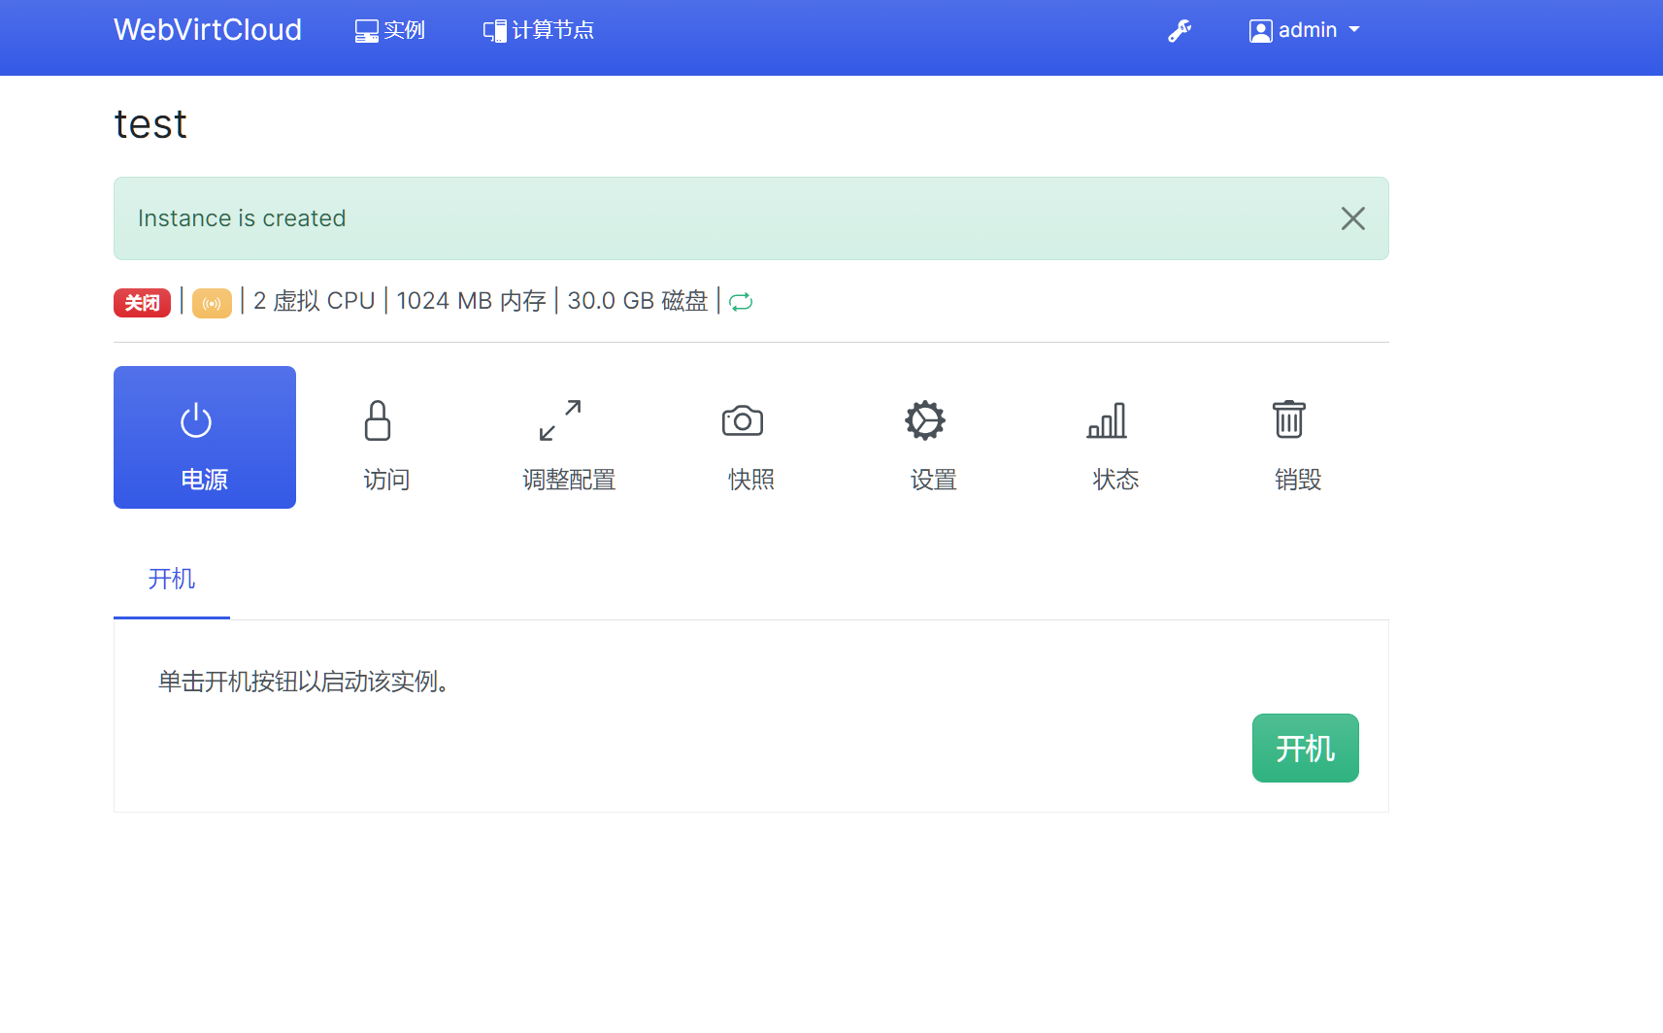This screenshot has width=1663, height=1033.
Task: Click the WebVirtCloud brand link
Action: click(x=208, y=30)
